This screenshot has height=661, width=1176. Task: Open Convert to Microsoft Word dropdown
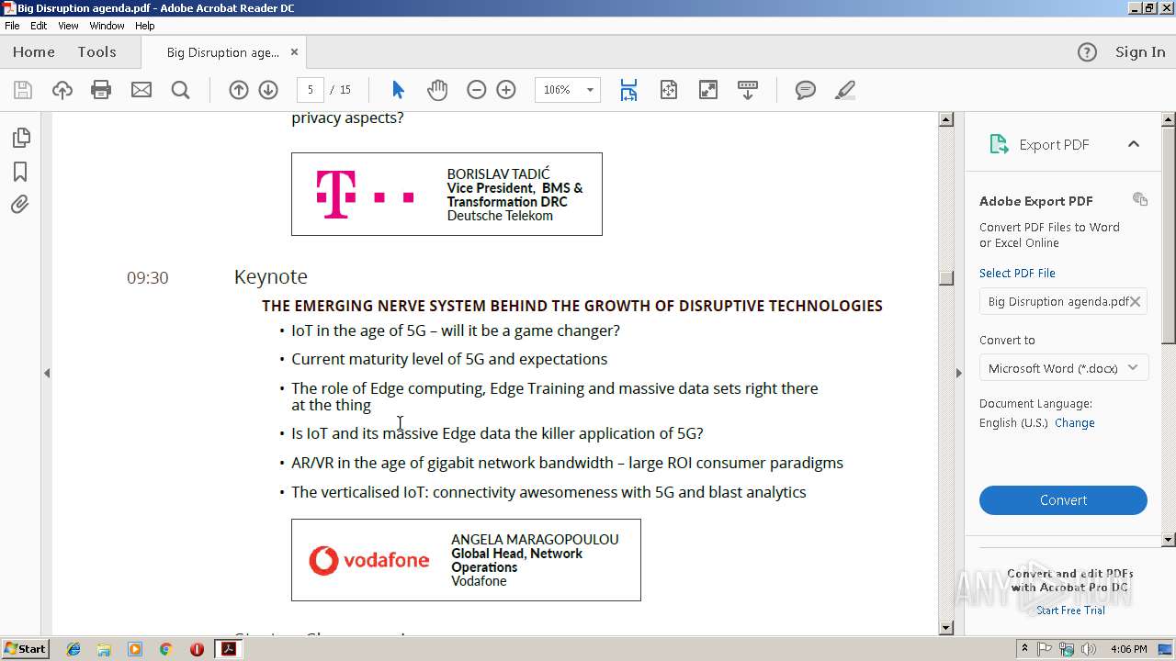tap(1063, 368)
